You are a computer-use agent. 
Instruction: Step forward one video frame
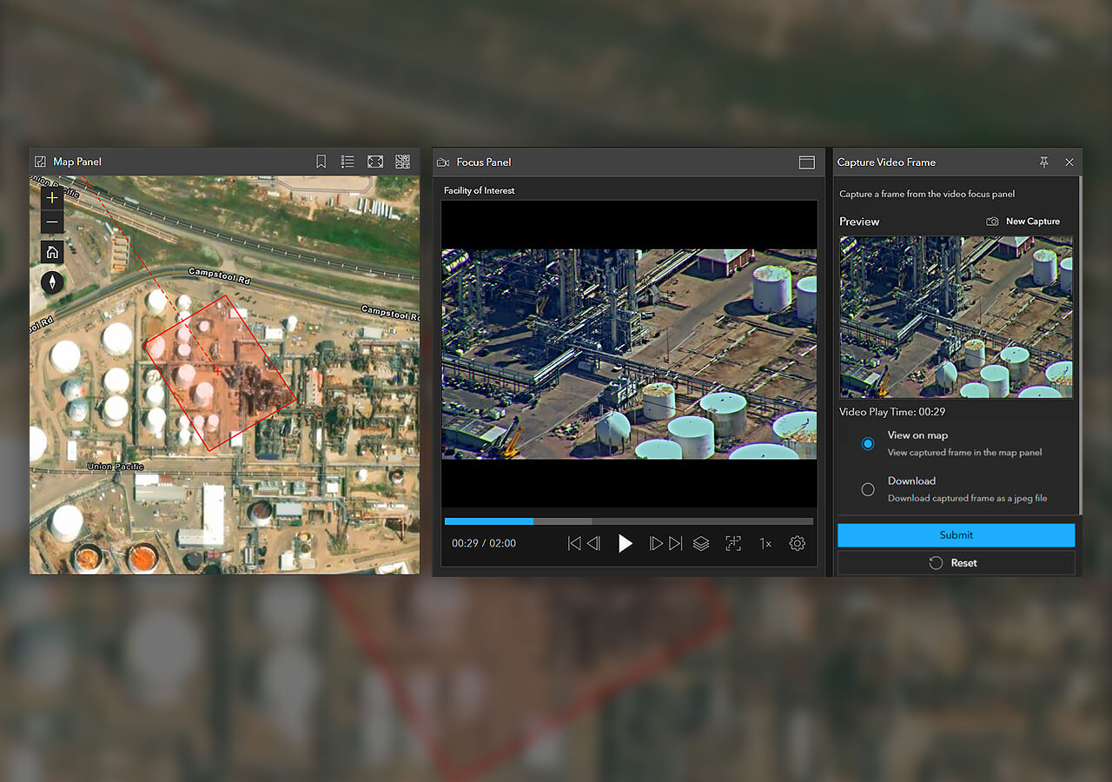(656, 543)
